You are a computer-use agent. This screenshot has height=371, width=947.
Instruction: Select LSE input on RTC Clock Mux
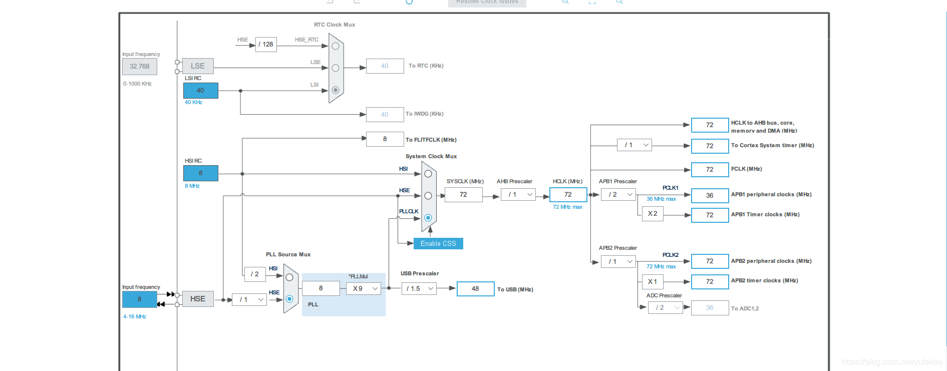[x=336, y=68]
